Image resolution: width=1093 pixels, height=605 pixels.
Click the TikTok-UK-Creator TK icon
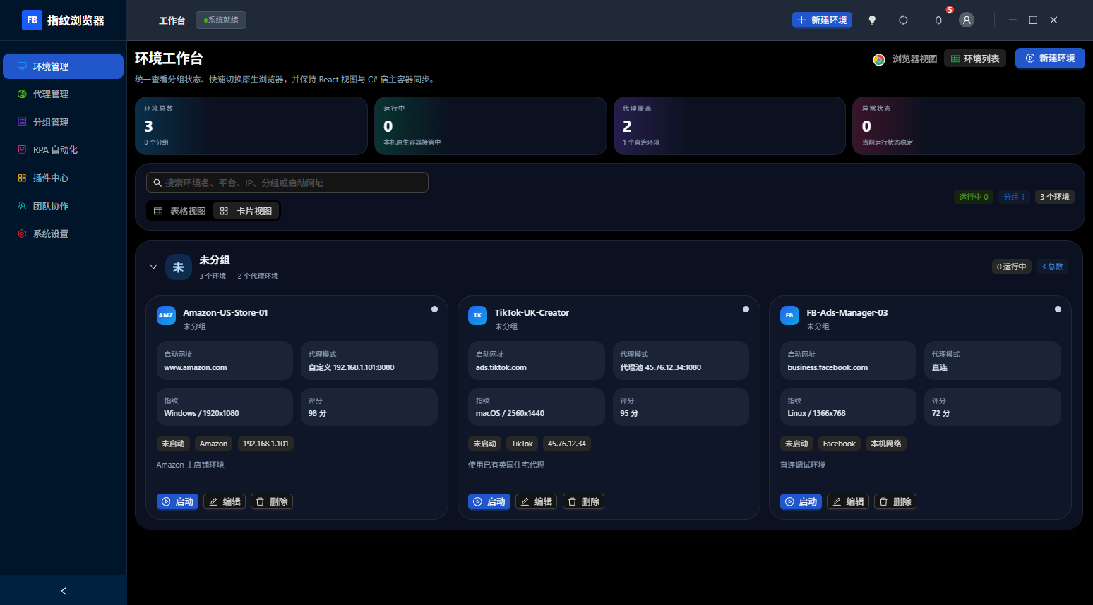pos(477,315)
